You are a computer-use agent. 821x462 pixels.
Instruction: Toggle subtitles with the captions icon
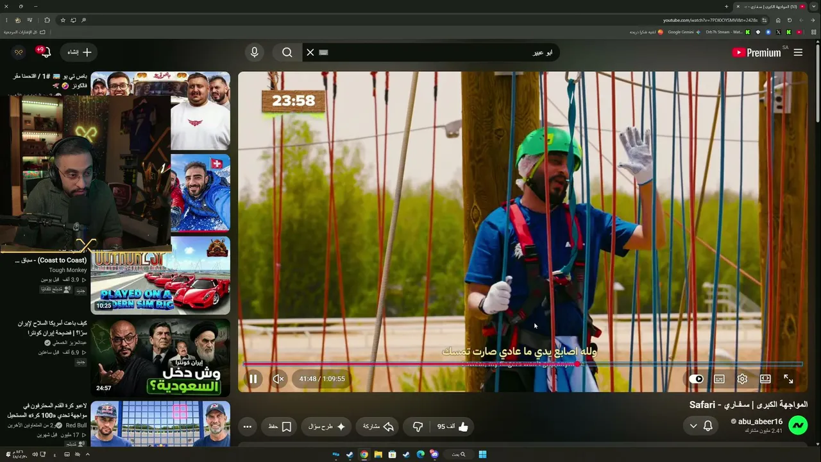(x=719, y=379)
